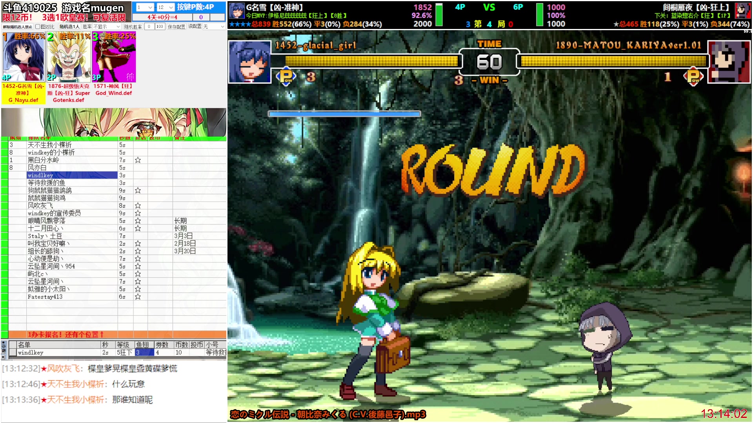
Task: Click the highlighted 鱼翅 cell value 3
Action: (144, 352)
